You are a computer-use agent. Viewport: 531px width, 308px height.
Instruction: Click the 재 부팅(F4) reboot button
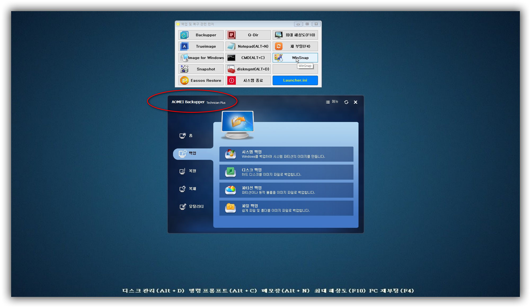(295, 46)
